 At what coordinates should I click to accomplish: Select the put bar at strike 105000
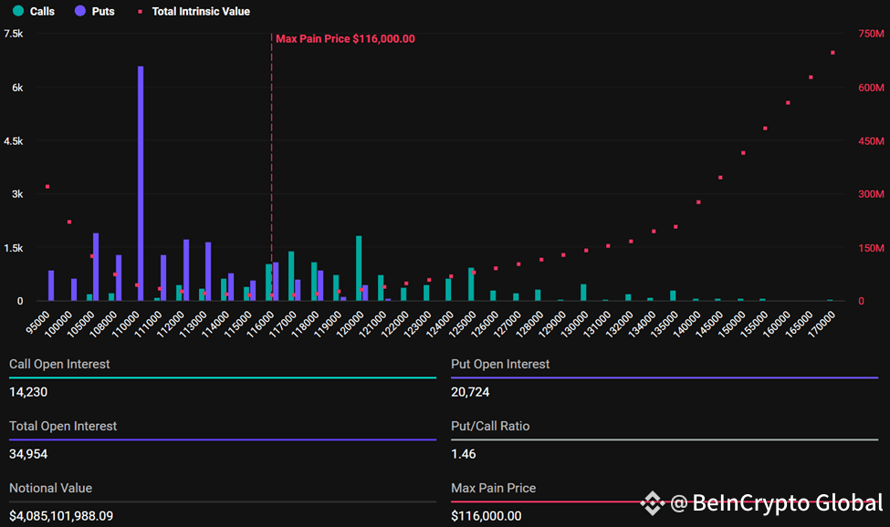click(x=96, y=267)
